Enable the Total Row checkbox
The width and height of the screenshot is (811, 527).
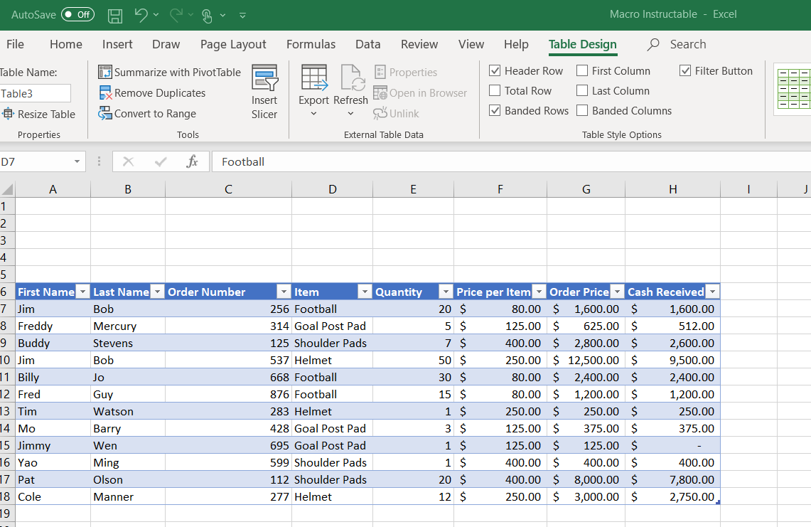tap(495, 90)
